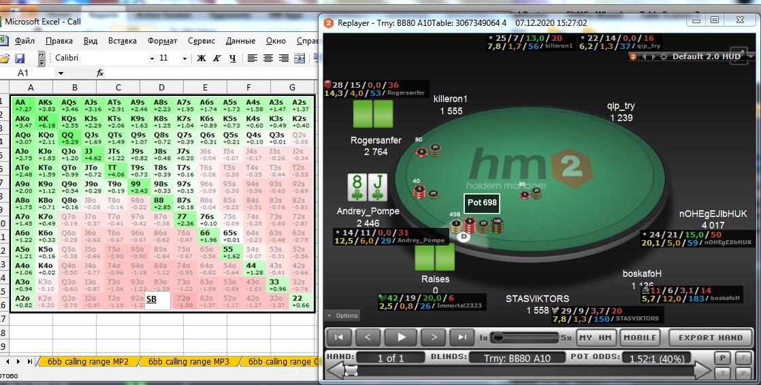This screenshot has width=761, height=385.
Task: Select the QQ +5.29 cell
Action: (69, 137)
